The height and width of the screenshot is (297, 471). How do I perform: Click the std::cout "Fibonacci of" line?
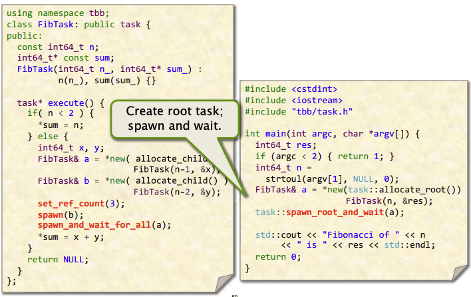pos(341,235)
